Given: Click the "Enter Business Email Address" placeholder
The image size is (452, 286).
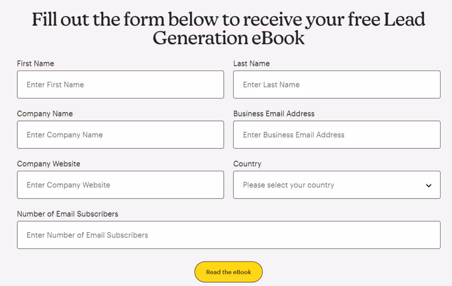Looking at the screenshot, I should point(294,135).
